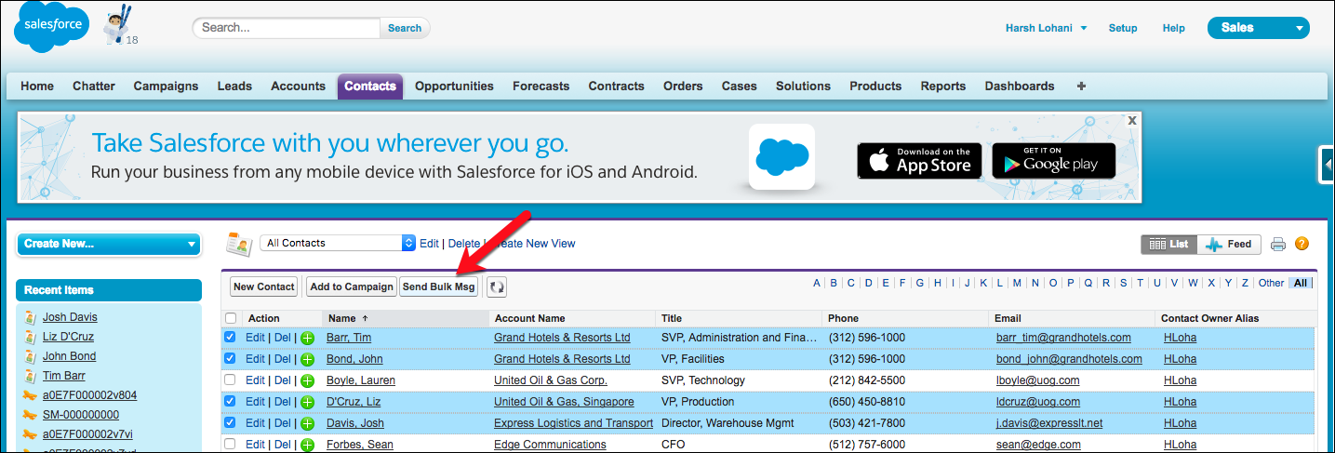Click inside the Search input field
Image resolution: width=1335 pixels, height=453 pixels.
pyautogui.click(x=287, y=28)
